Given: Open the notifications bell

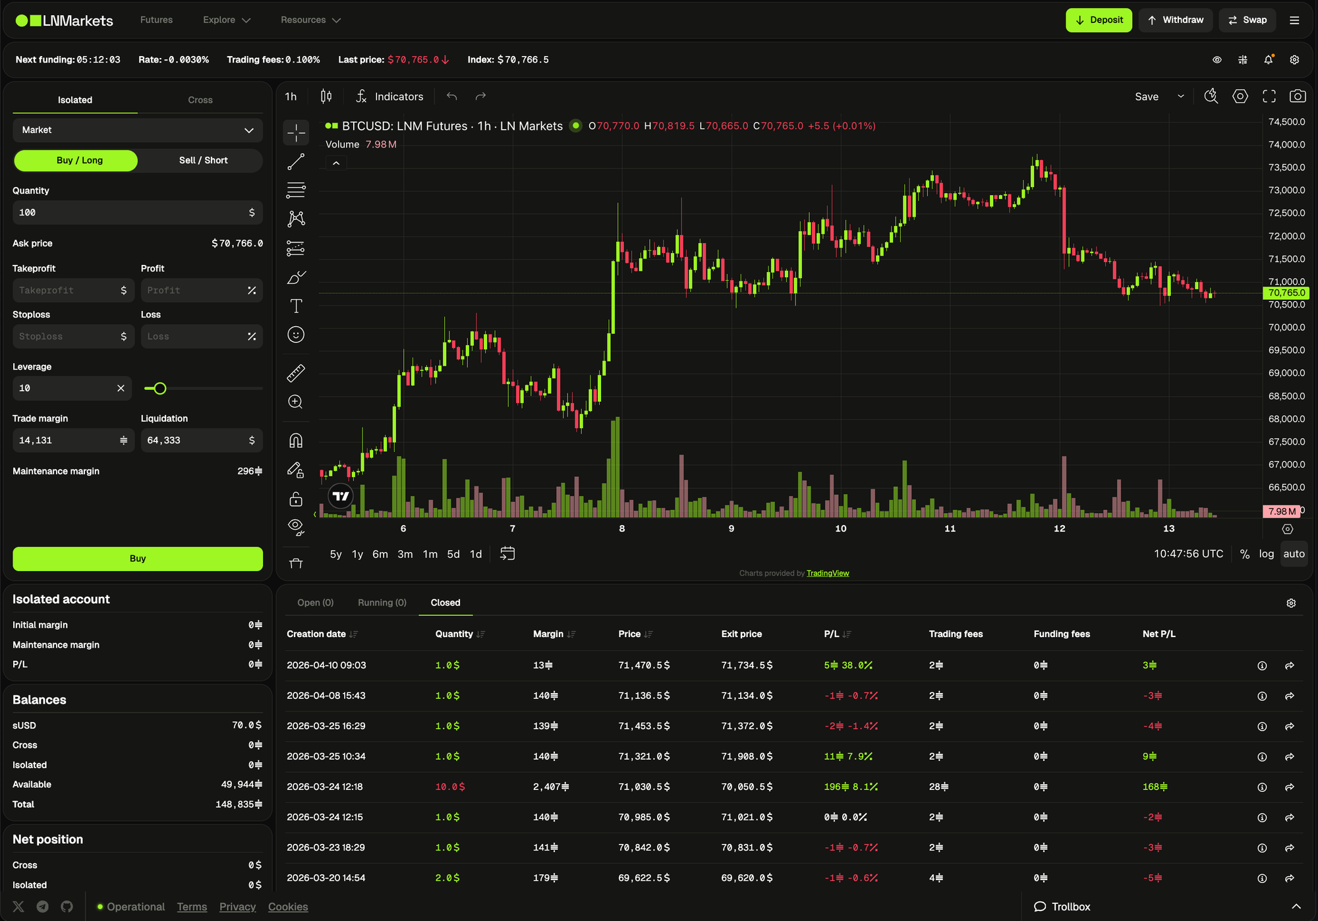Looking at the screenshot, I should point(1268,60).
